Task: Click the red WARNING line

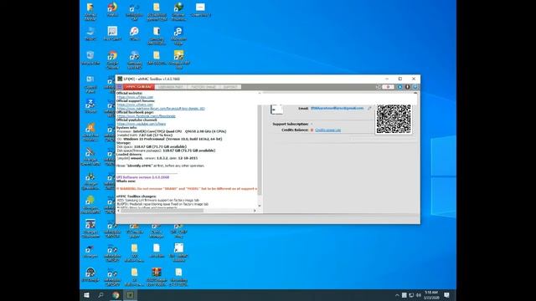Action: click(187, 189)
